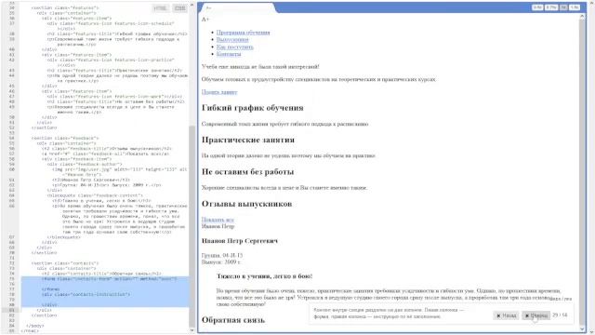Viewport: 595px width, 335px height.
Task: Follow the "Подать заявку" link
Action: [219, 92]
